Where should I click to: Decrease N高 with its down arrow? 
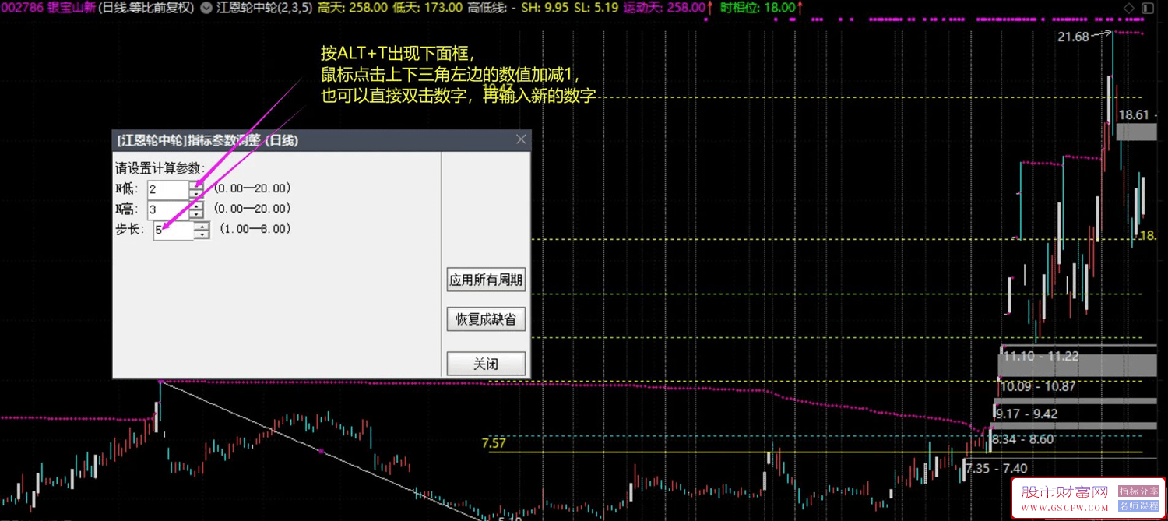[x=197, y=214]
